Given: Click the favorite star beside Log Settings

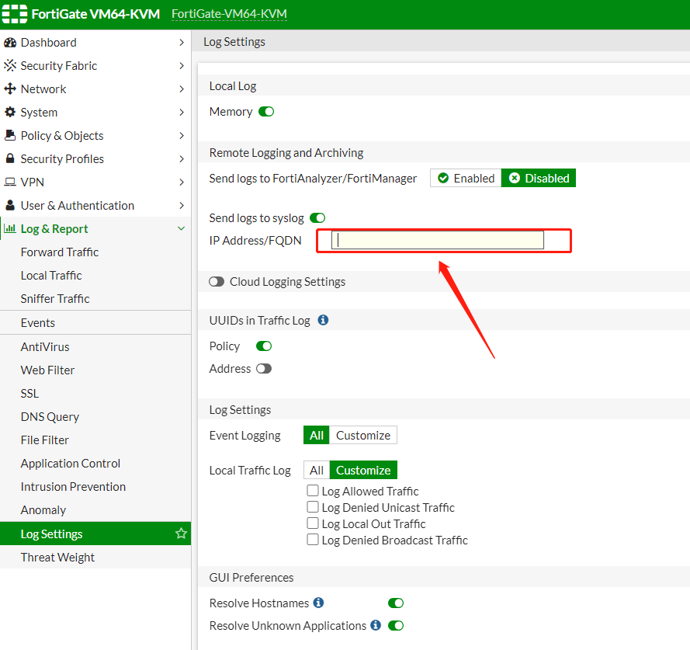Looking at the screenshot, I should tap(181, 534).
